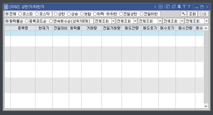Maximize the 상한가/하한가 window
213x115 pixels.
[202, 7]
